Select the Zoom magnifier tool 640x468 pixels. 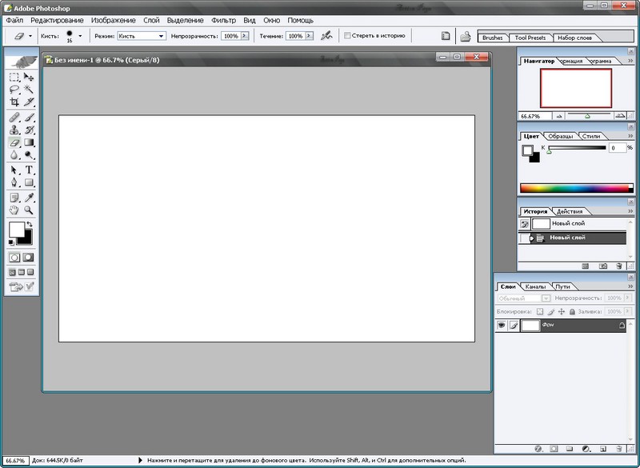point(30,210)
